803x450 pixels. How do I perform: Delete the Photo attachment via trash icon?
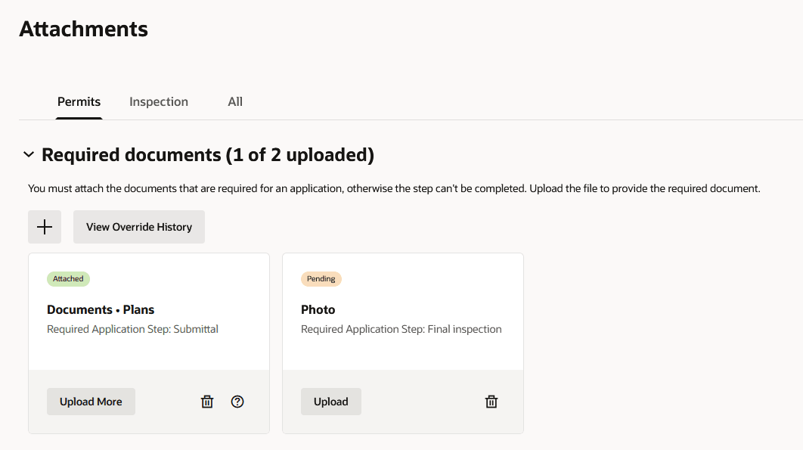491,402
